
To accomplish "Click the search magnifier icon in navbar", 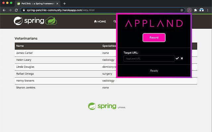I will 115,21.
